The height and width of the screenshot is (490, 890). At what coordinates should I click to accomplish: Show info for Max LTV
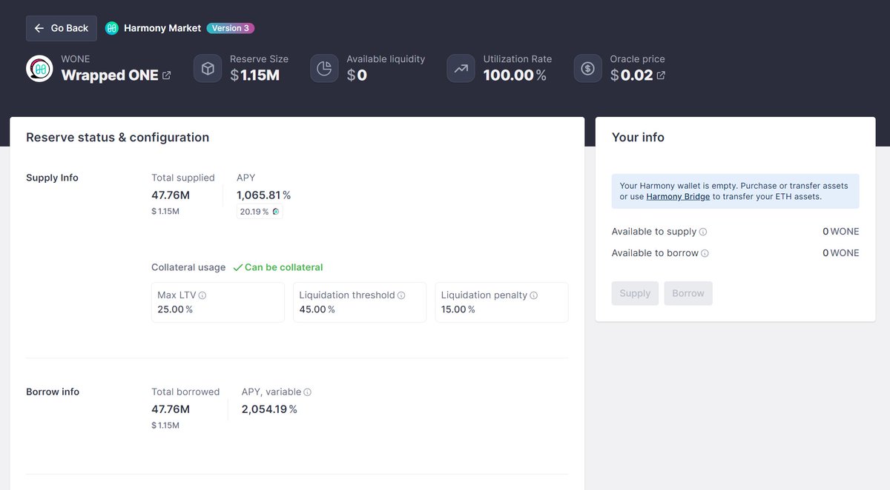pyautogui.click(x=202, y=295)
